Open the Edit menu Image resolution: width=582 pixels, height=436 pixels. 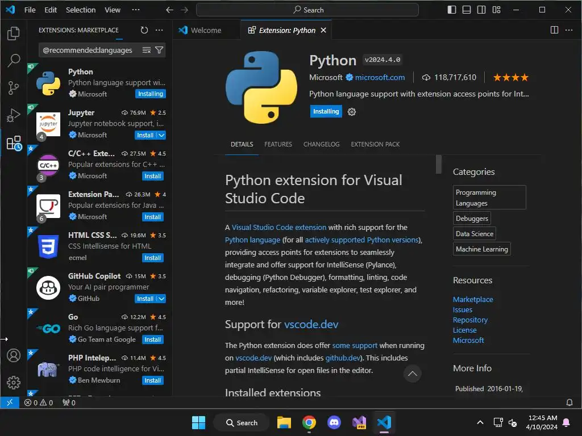[51, 10]
